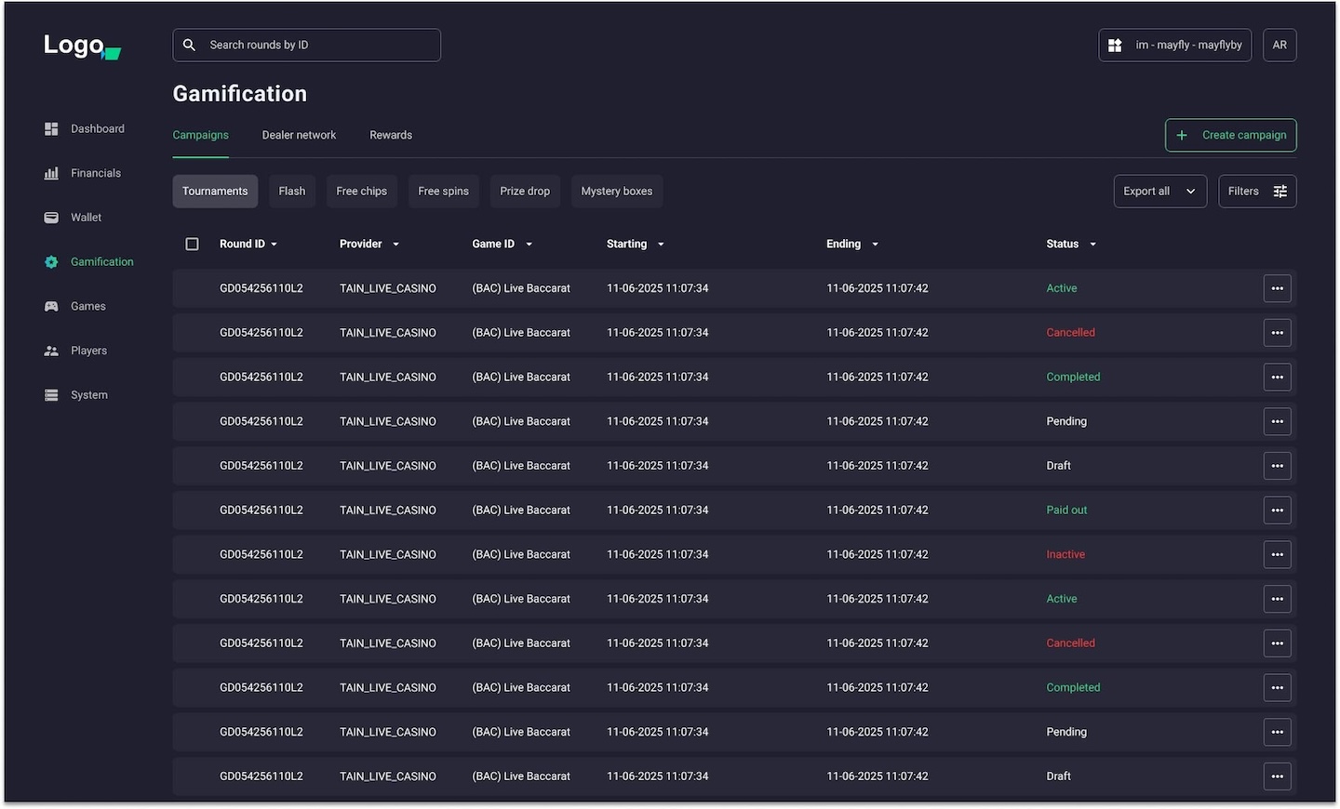Viewport: 1340px width, 809px height.
Task: Switch to the Dealer network tab
Action: (x=299, y=136)
